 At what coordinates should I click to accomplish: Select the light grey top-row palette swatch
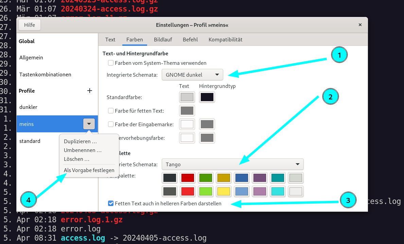pos(296,178)
